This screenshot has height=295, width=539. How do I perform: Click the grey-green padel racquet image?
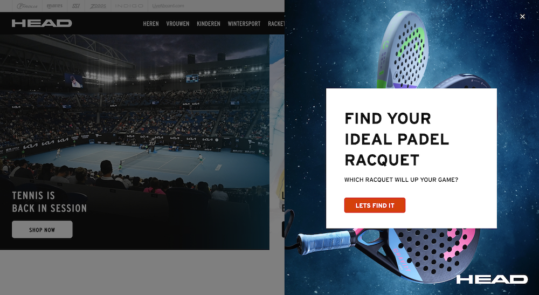(402, 50)
